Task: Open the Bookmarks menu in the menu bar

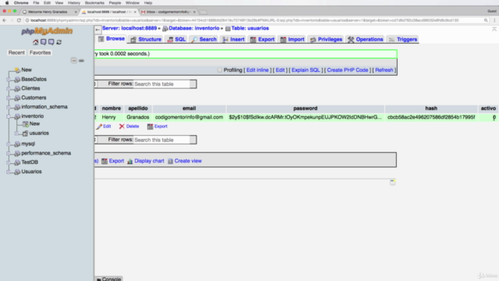Action: 94,3
